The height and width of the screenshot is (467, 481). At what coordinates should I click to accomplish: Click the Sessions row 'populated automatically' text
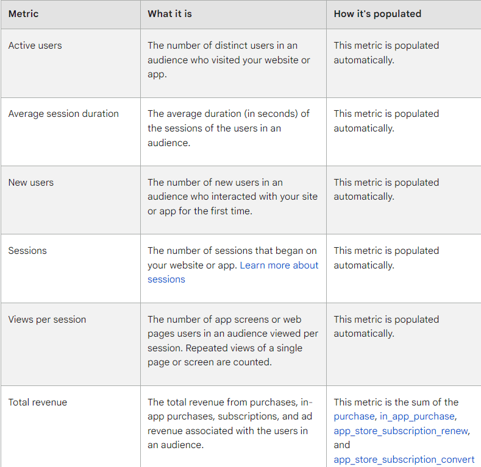(x=386, y=258)
